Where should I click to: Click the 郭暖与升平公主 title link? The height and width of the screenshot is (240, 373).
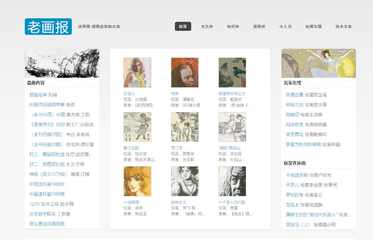[232, 94]
